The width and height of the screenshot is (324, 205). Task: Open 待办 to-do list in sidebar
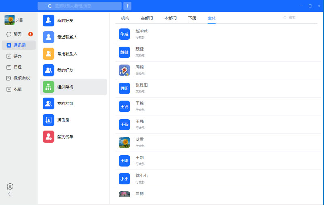pos(18,56)
